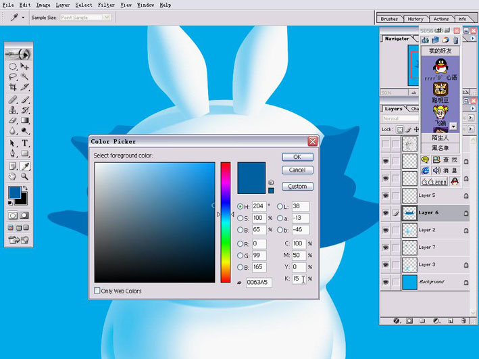Click the vertical hue spectrum slider

(x=226, y=222)
